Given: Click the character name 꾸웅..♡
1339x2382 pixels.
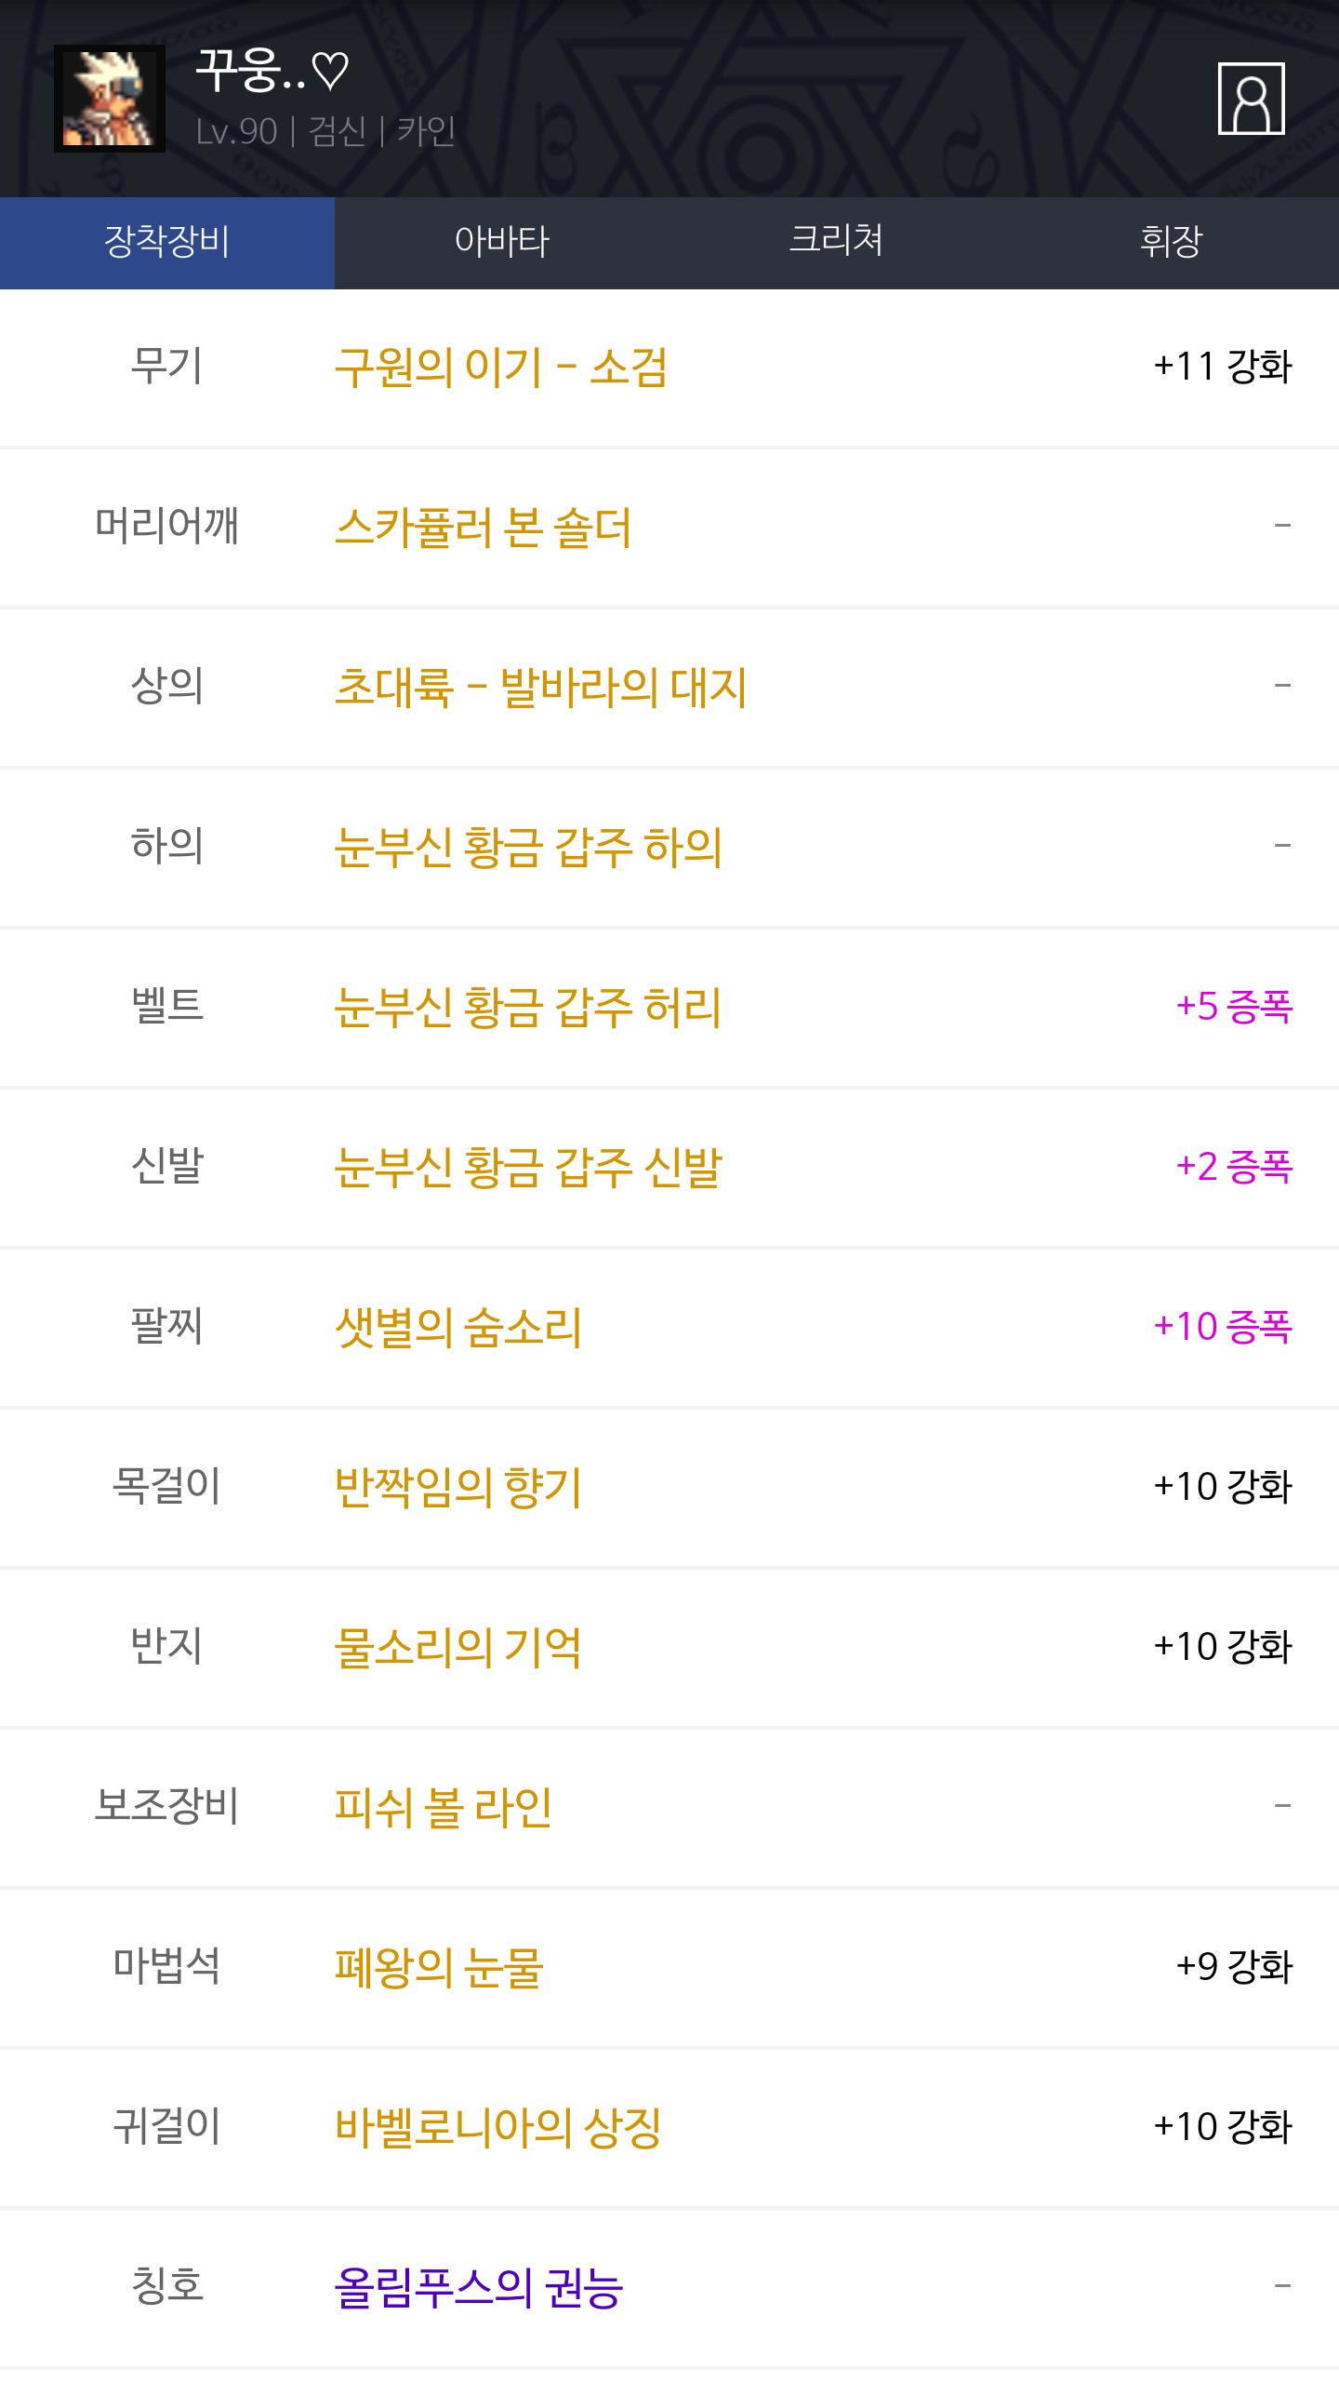Looking at the screenshot, I should [x=272, y=71].
